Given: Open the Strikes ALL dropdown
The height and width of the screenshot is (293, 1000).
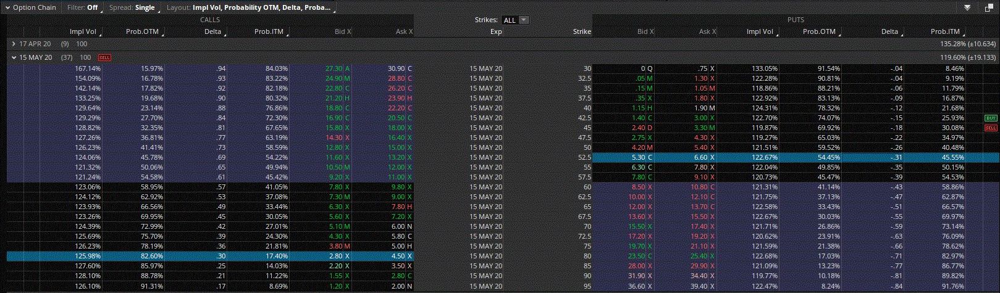Looking at the screenshot, I should [x=515, y=20].
